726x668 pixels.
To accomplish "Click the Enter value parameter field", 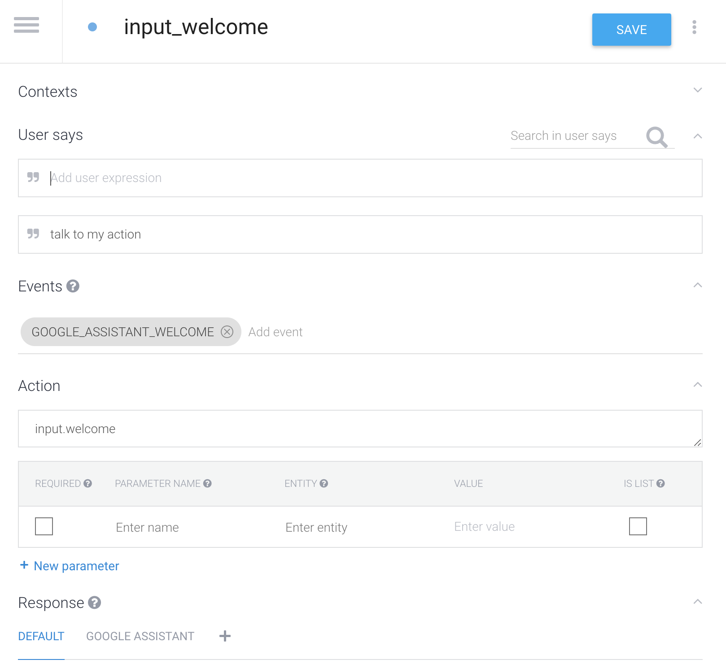I will pyautogui.click(x=485, y=526).
